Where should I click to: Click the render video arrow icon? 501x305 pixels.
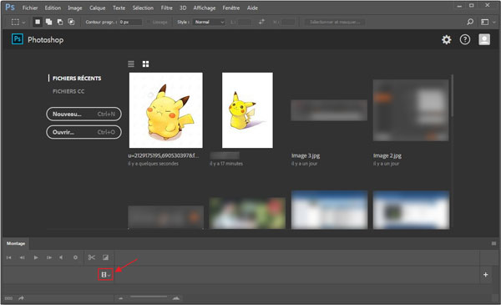[21, 298]
